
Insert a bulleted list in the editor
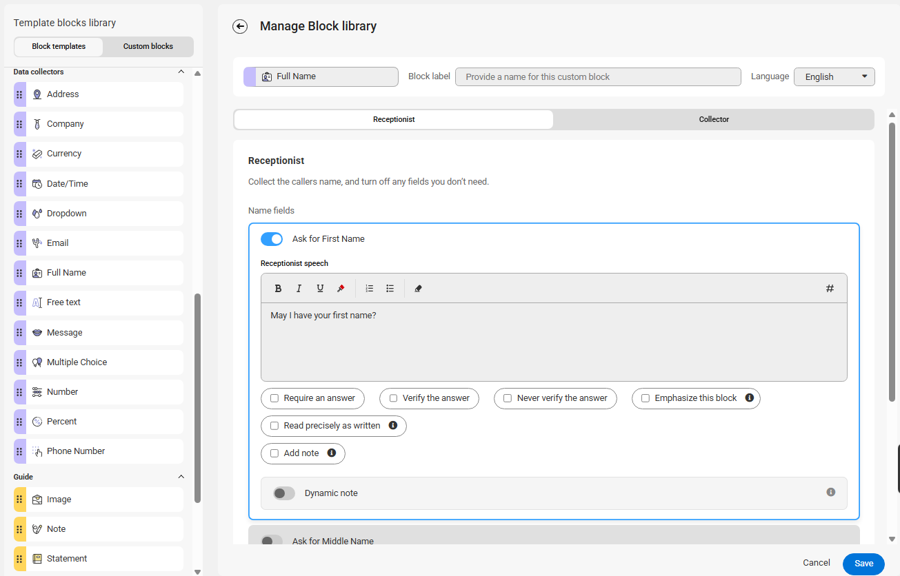(390, 289)
